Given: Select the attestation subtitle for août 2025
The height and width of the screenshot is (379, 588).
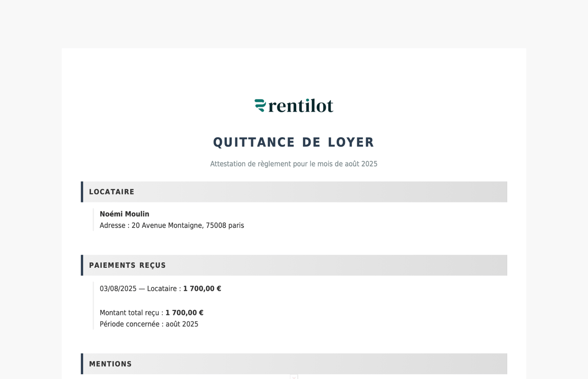Looking at the screenshot, I should [294, 164].
